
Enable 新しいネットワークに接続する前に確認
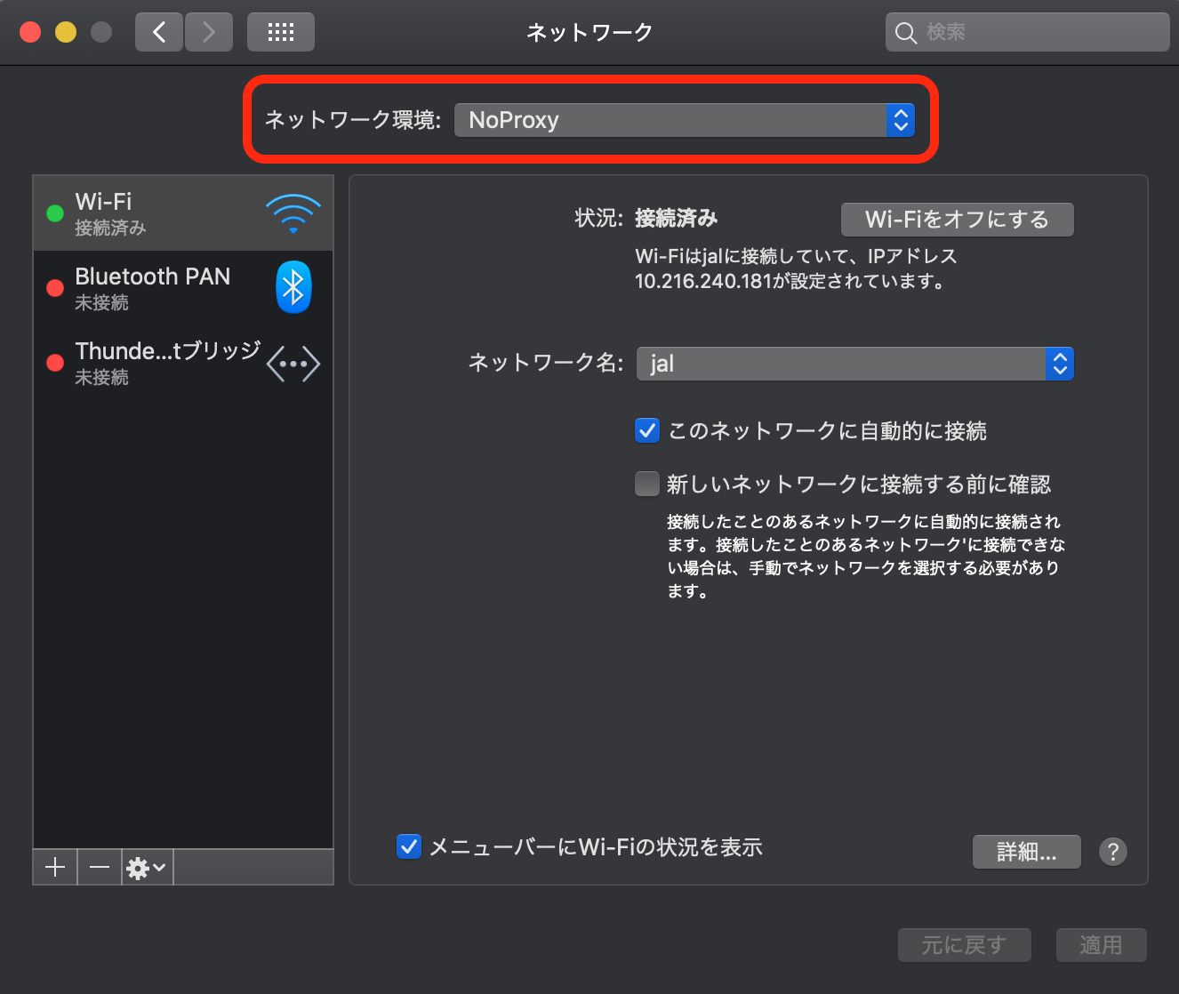(x=646, y=484)
